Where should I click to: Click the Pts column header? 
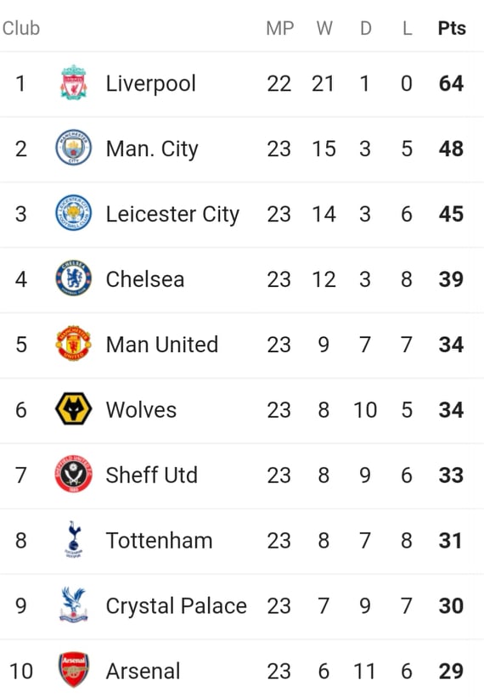point(452,29)
